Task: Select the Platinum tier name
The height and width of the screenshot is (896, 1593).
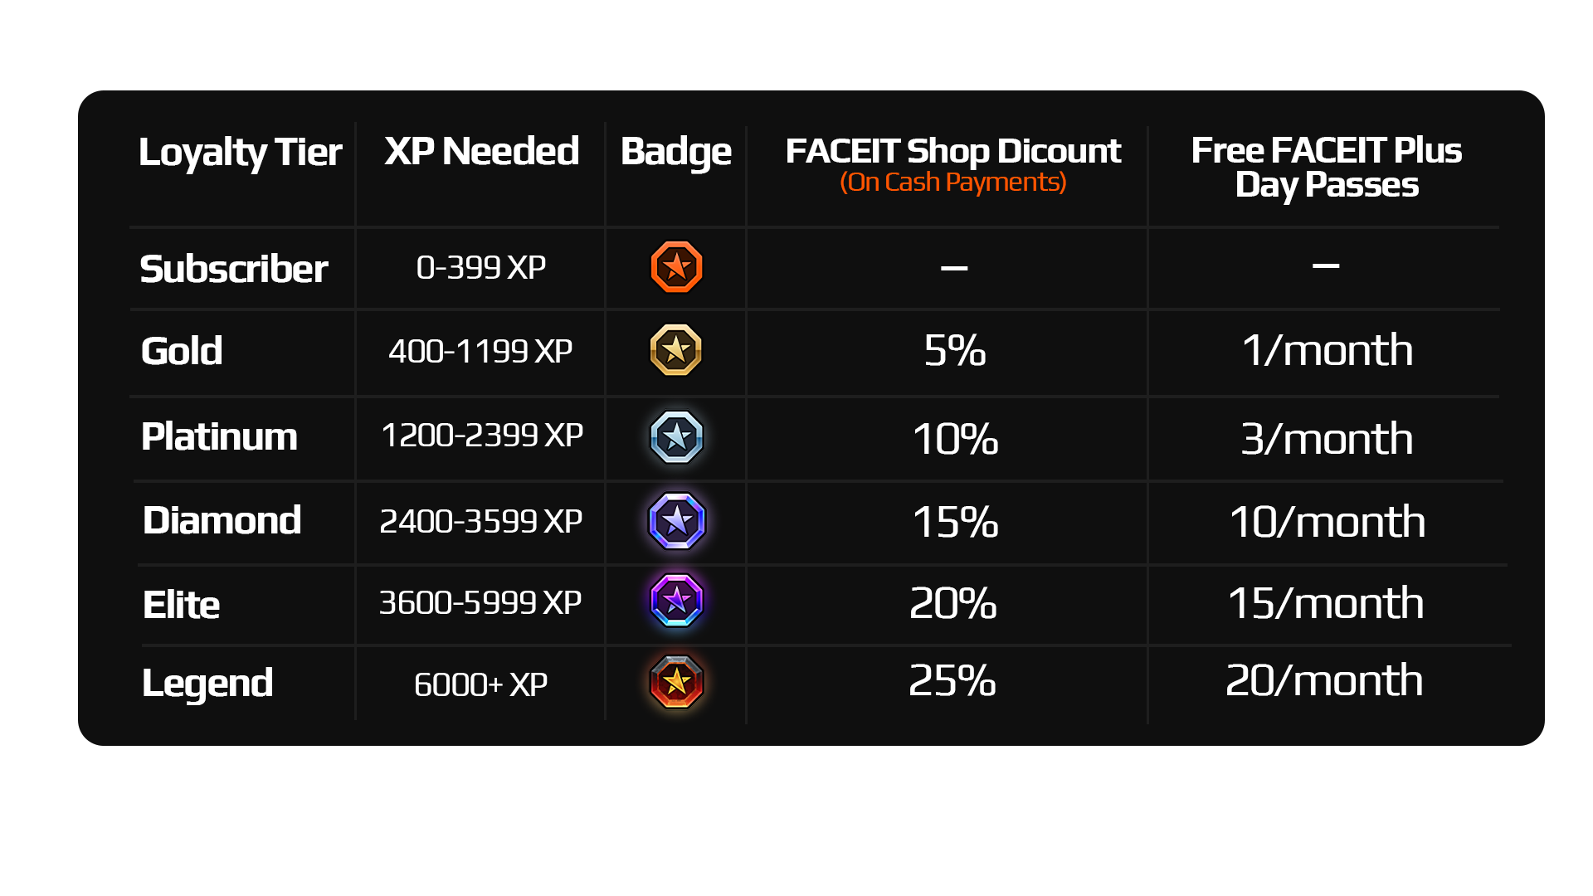Action: click(x=219, y=436)
